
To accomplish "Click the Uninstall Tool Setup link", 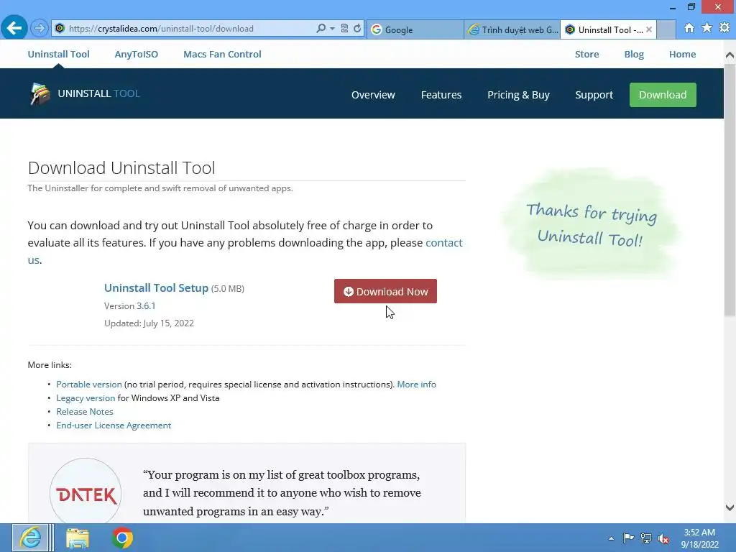I will point(156,287).
